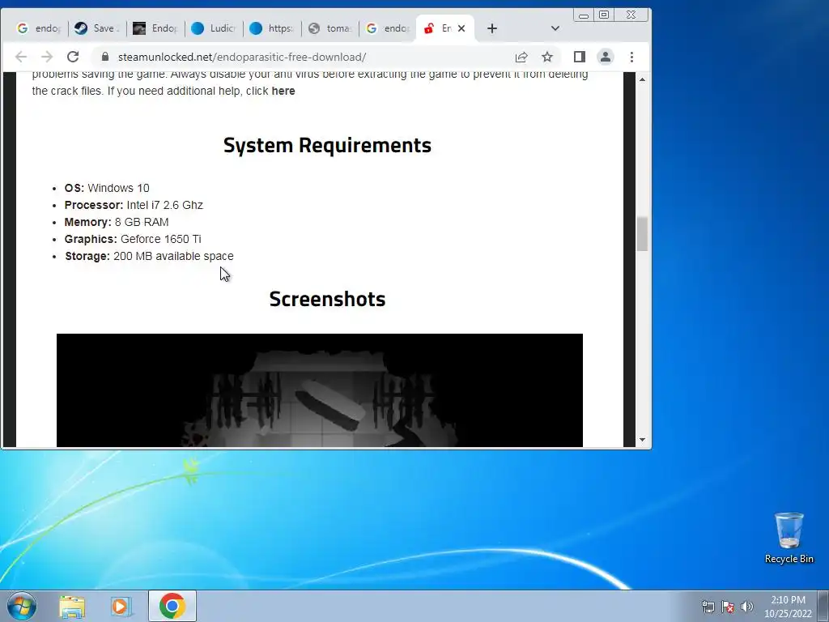Open the network tray icon

pos(708,607)
